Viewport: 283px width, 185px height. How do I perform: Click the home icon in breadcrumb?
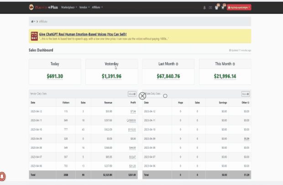click(32, 21)
